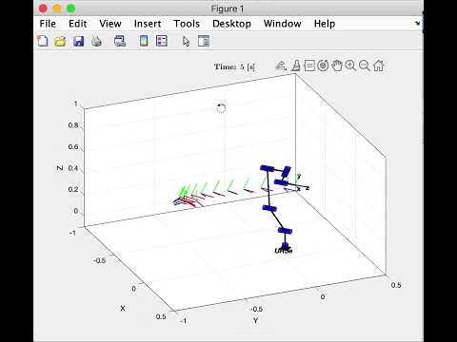This screenshot has height=342, width=457.
Task: Save the figure with the floppy disk icon
Action: 78,41
